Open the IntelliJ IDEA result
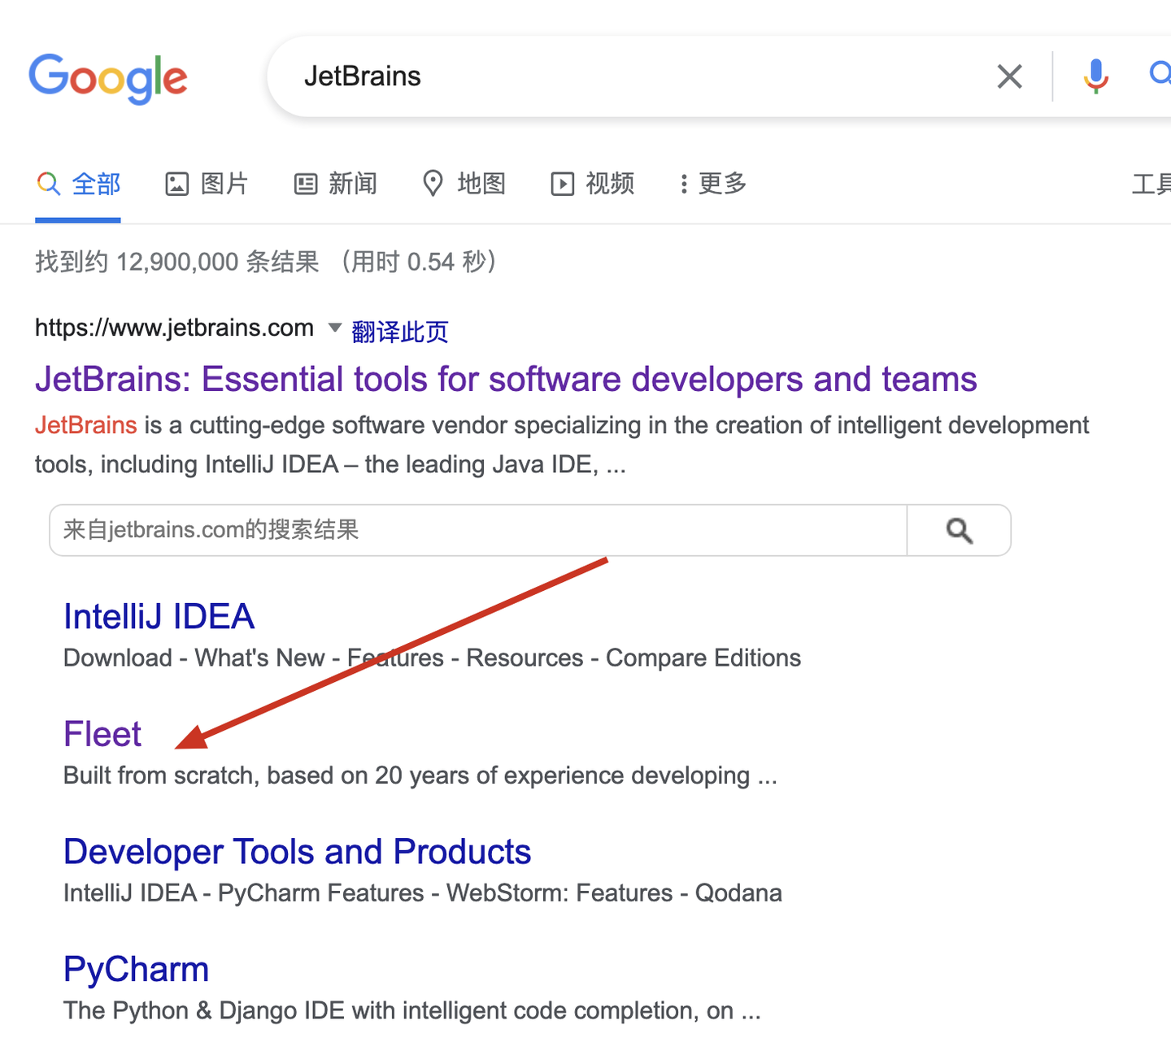The image size is (1171, 1038). pos(159,615)
